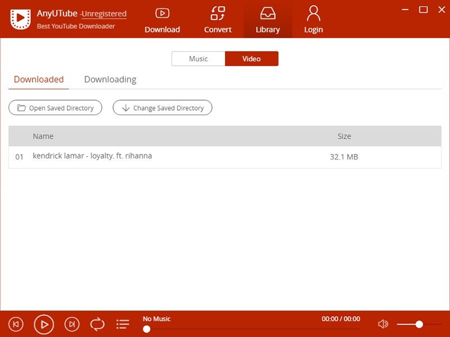Click the 01 row number
The image size is (450, 337).
pyautogui.click(x=19, y=157)
